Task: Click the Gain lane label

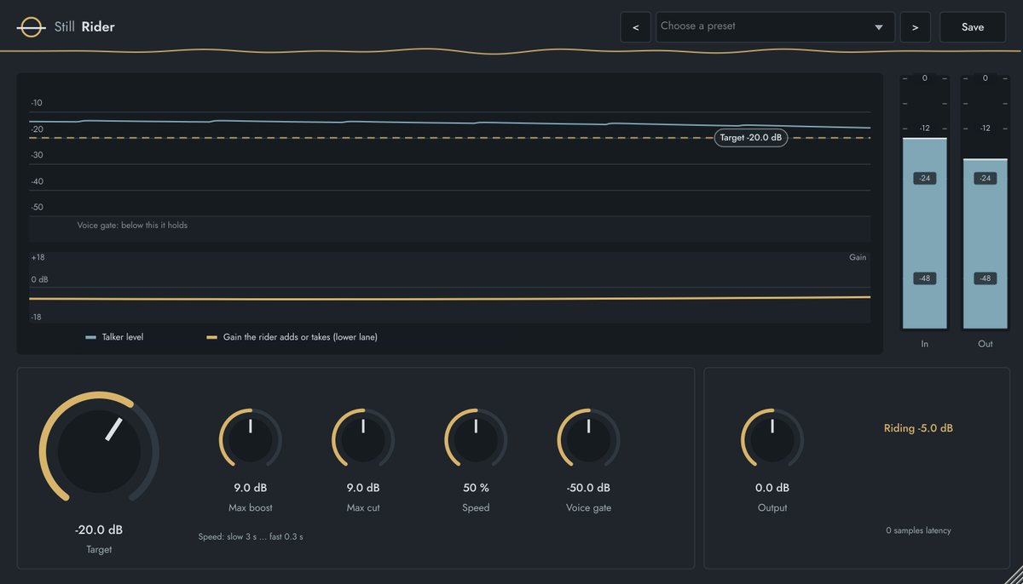Action: tap(858, 257)
